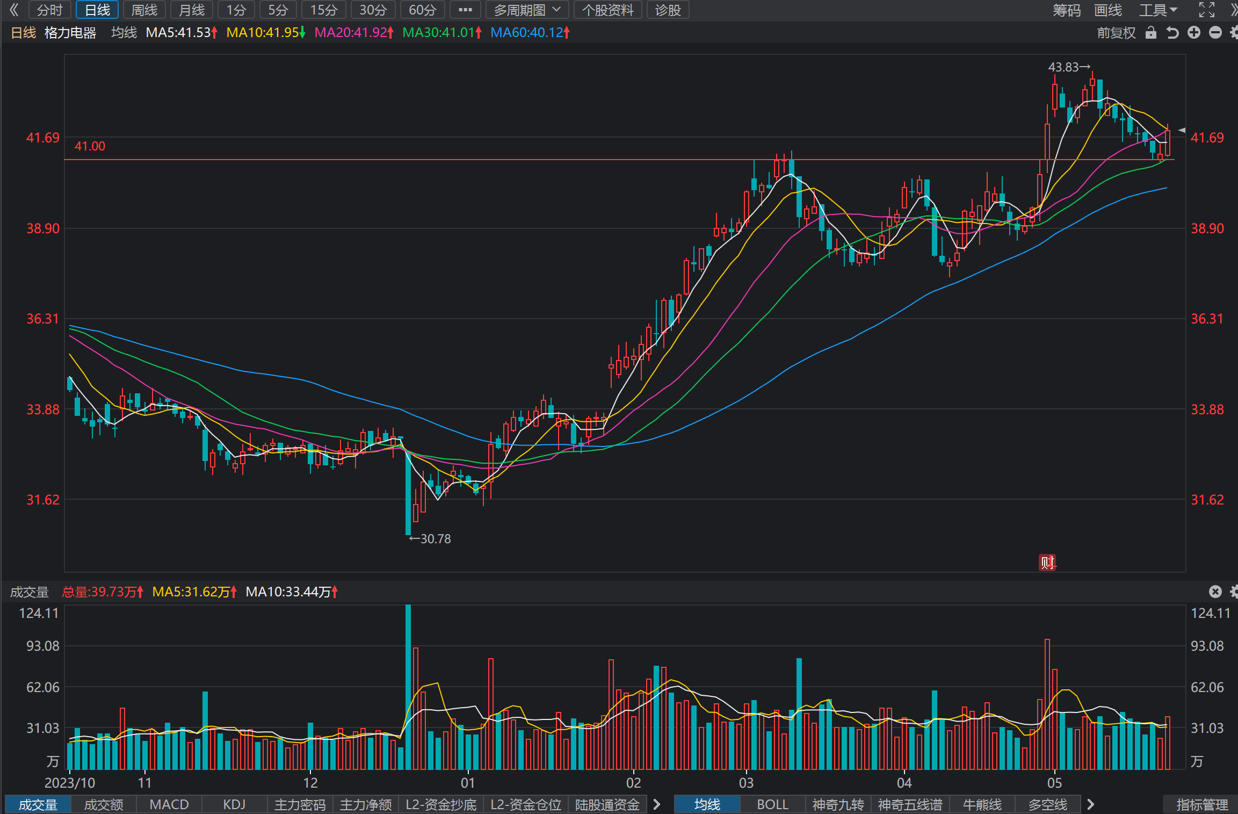Switch to 成交额 turnover indicator

click(104, 804)
